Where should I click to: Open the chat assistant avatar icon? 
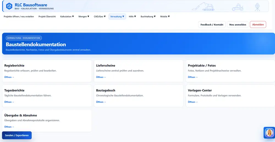269,133
